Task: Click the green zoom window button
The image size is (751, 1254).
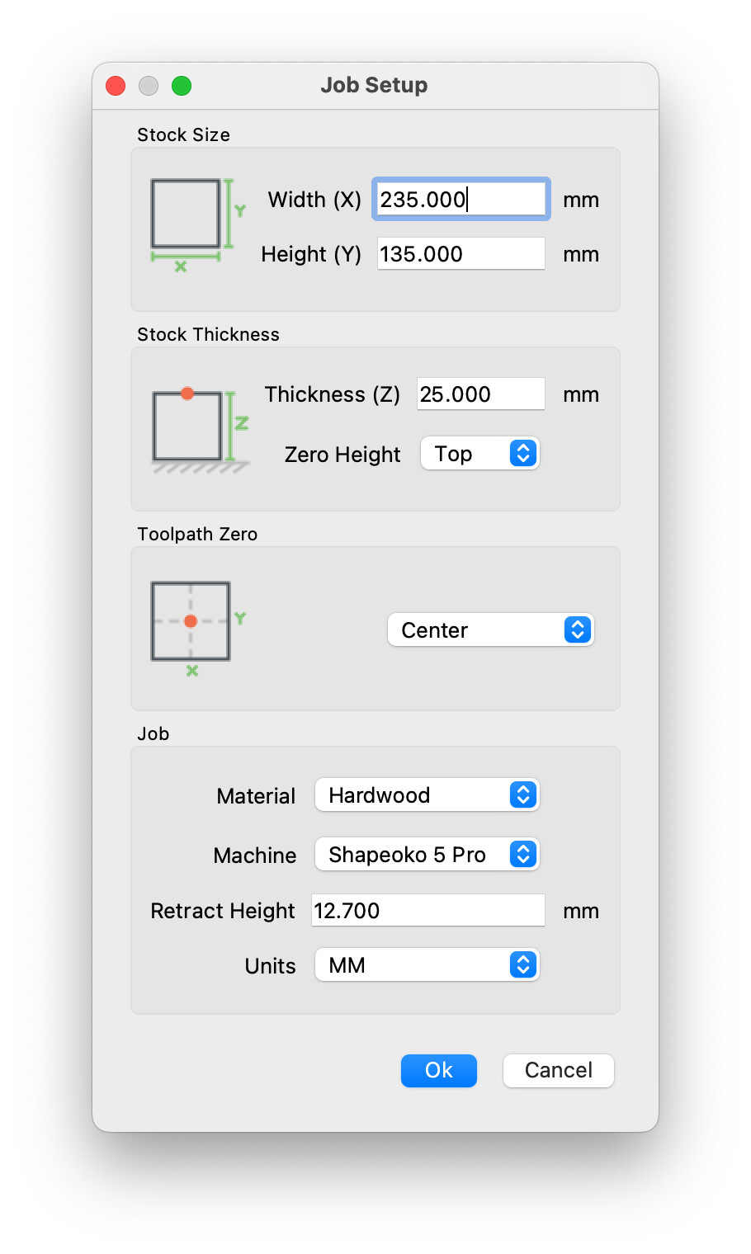Action: click(182, 86)
